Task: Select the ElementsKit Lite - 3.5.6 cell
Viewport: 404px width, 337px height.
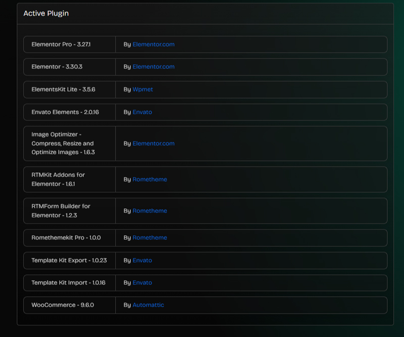Action: [69, 89]
